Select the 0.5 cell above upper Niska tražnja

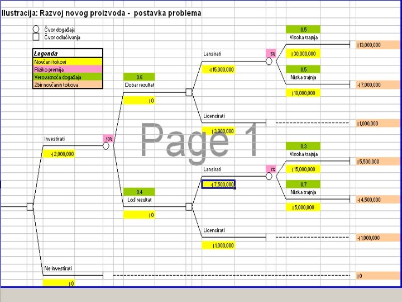[303, 69]
